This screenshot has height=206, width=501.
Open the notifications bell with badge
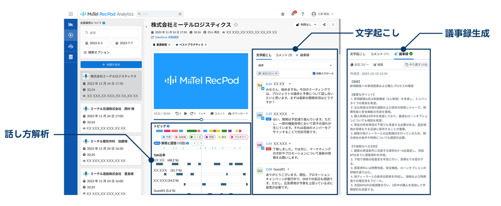pos(293,14)
